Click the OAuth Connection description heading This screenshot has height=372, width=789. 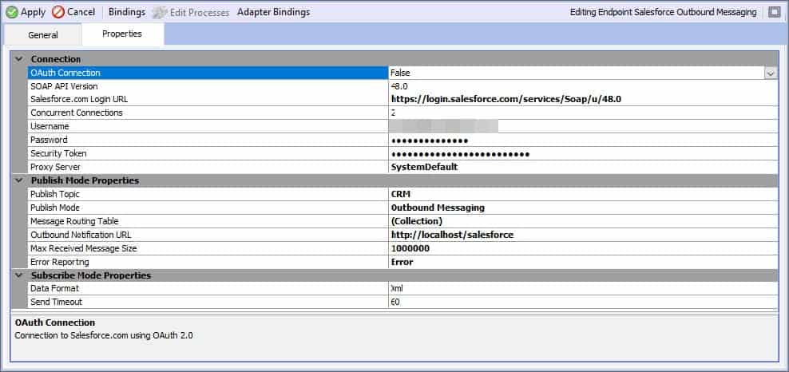click(55, 323)
